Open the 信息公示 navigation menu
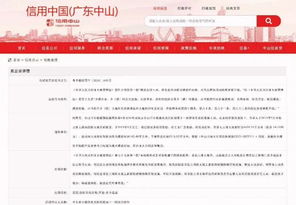Viewport: 296px width, 205px height. click(x=50, y=48)
